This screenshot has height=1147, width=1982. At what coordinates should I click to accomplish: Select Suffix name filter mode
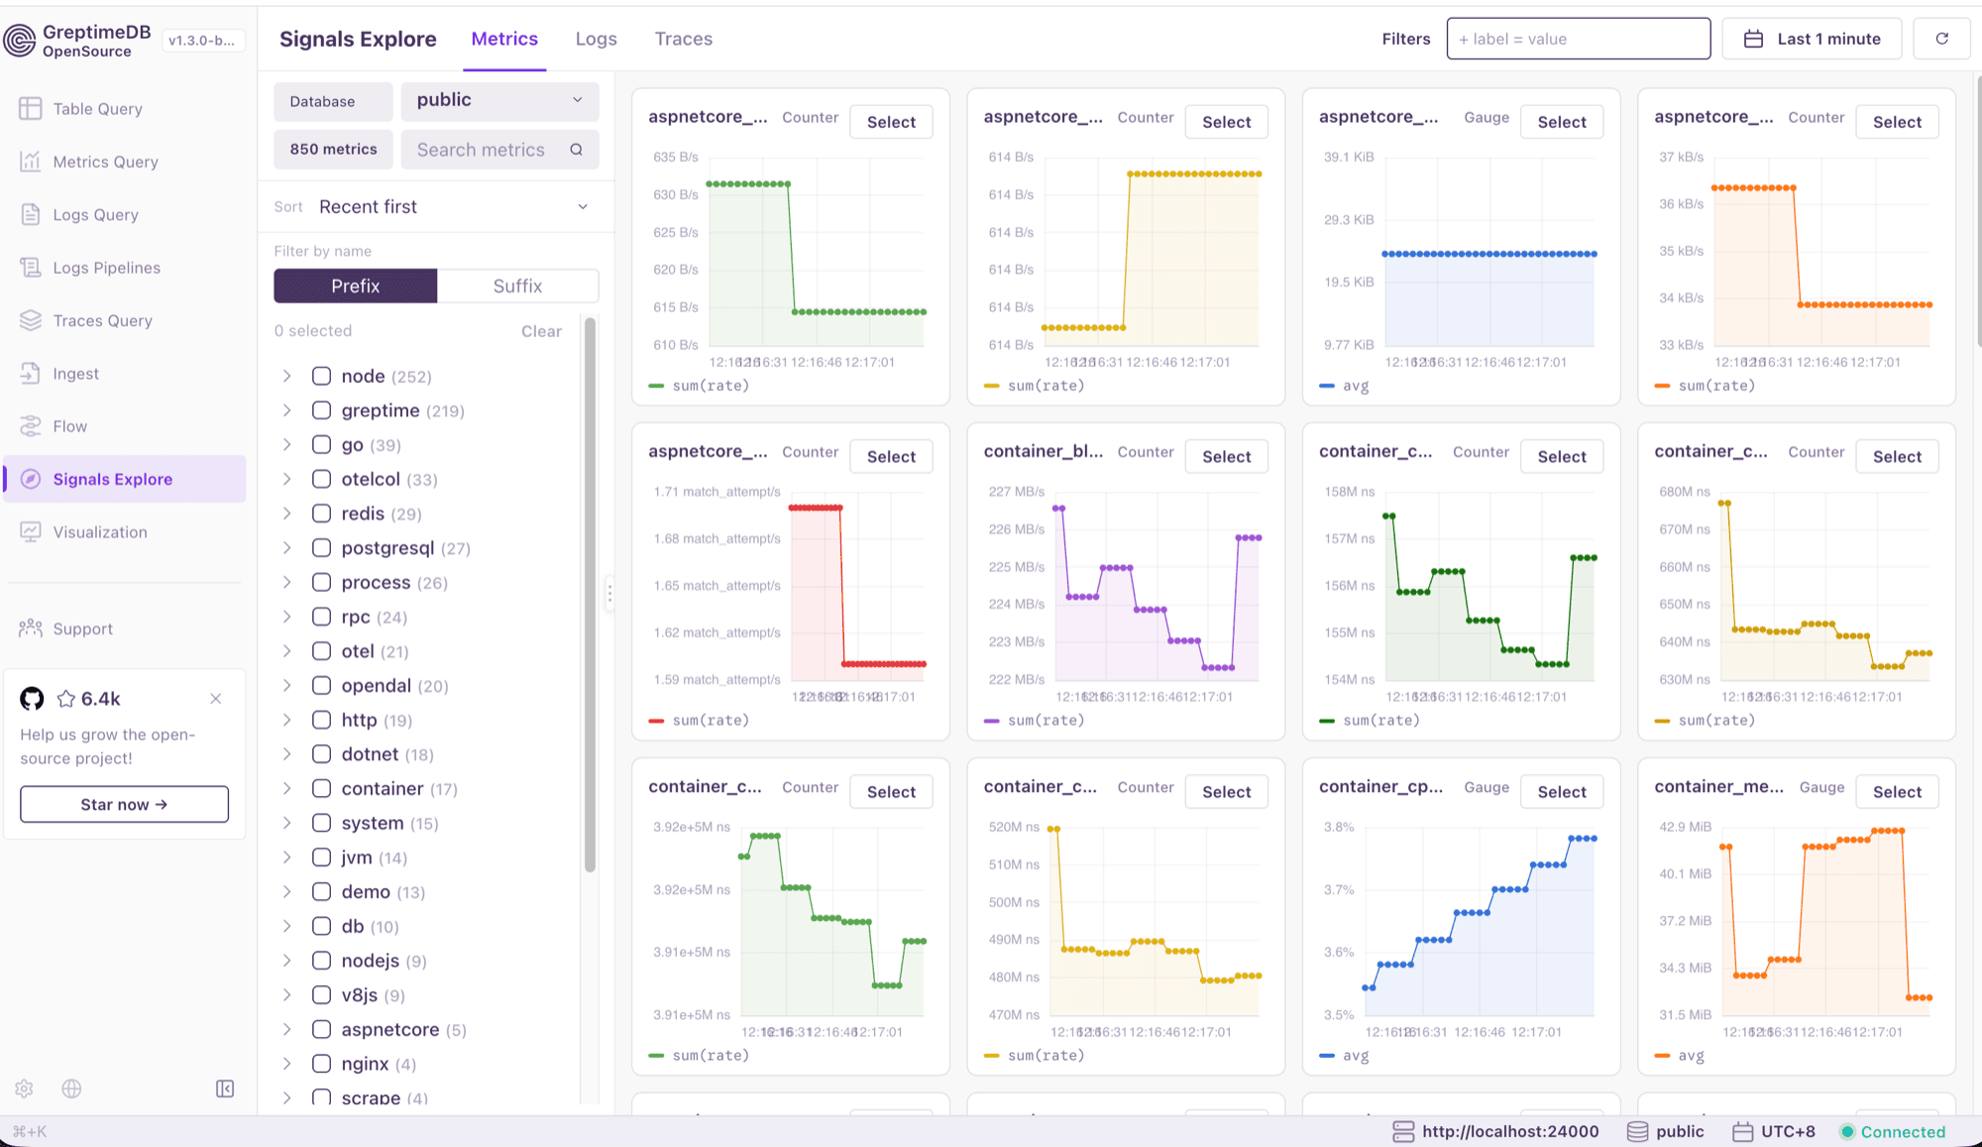(x=517, y=286)
